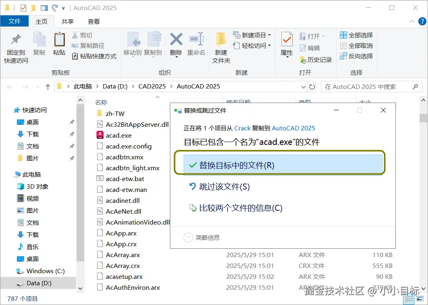Click Invert selection (反向选择)
The image size is (428, 305).
click(356, 56)
